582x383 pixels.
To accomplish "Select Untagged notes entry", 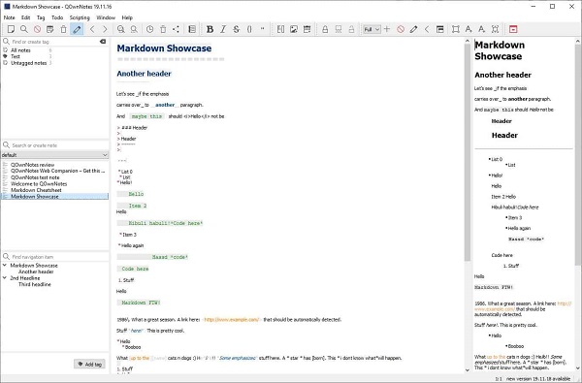I will [x=28, y=63].
